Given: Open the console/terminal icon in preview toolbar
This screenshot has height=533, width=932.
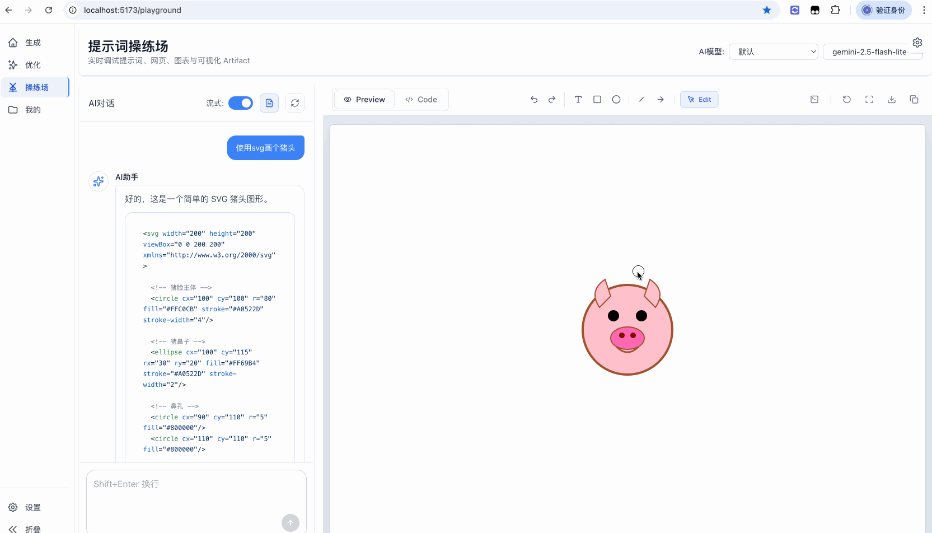Looking at the screenshot, I should point(814,100).
